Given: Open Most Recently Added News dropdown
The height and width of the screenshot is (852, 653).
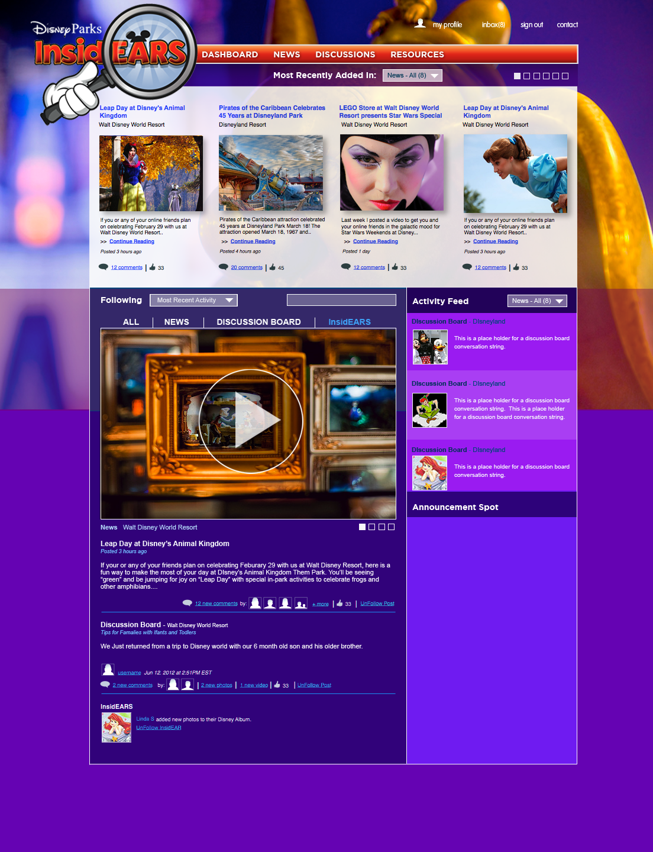Looking at the screenshot, I should click(x=413, y=75).
